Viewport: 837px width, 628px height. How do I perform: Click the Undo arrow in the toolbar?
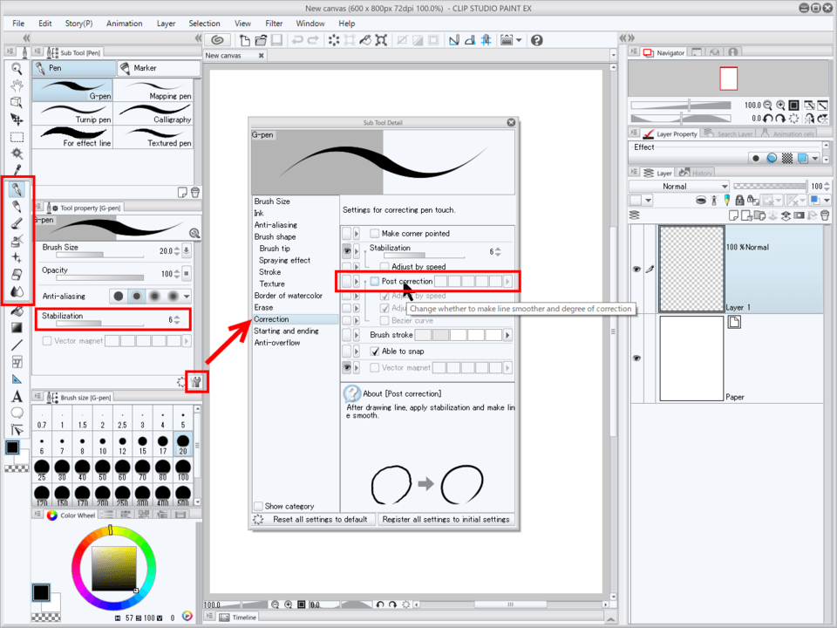pyautogui.click(x=296, y=39)
